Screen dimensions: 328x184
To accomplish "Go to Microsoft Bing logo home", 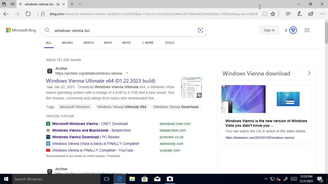I will coord(21,30).
